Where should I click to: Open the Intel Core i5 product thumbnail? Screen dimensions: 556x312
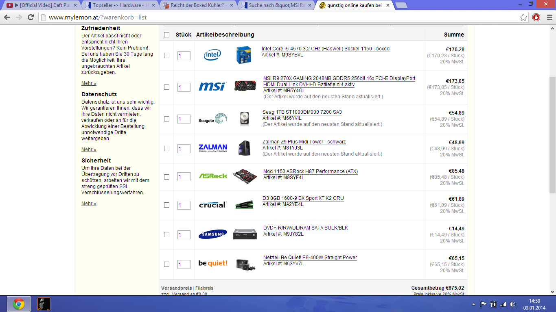point(244,55)
